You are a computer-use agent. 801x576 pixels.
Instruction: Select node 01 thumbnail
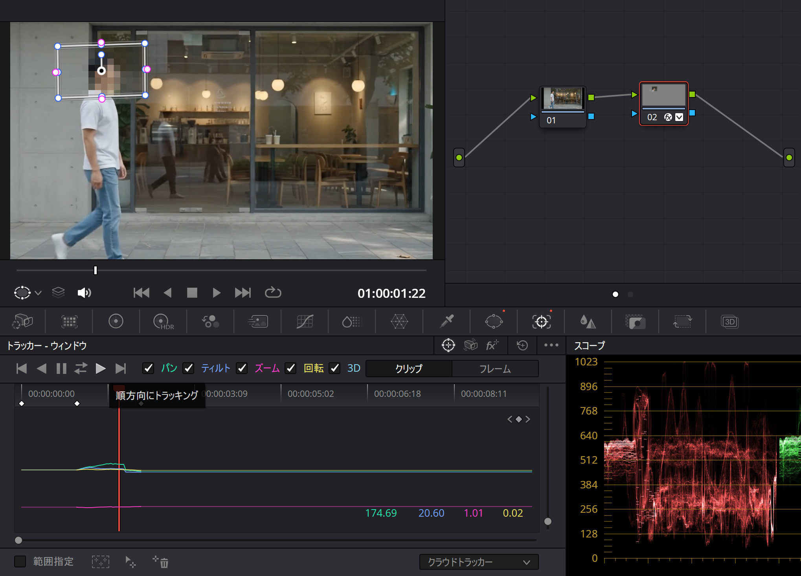562,98
